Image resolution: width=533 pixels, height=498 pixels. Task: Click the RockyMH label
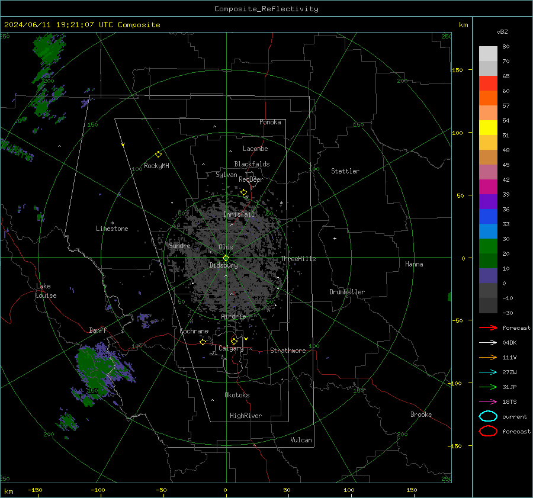click(x=156, y=166)
